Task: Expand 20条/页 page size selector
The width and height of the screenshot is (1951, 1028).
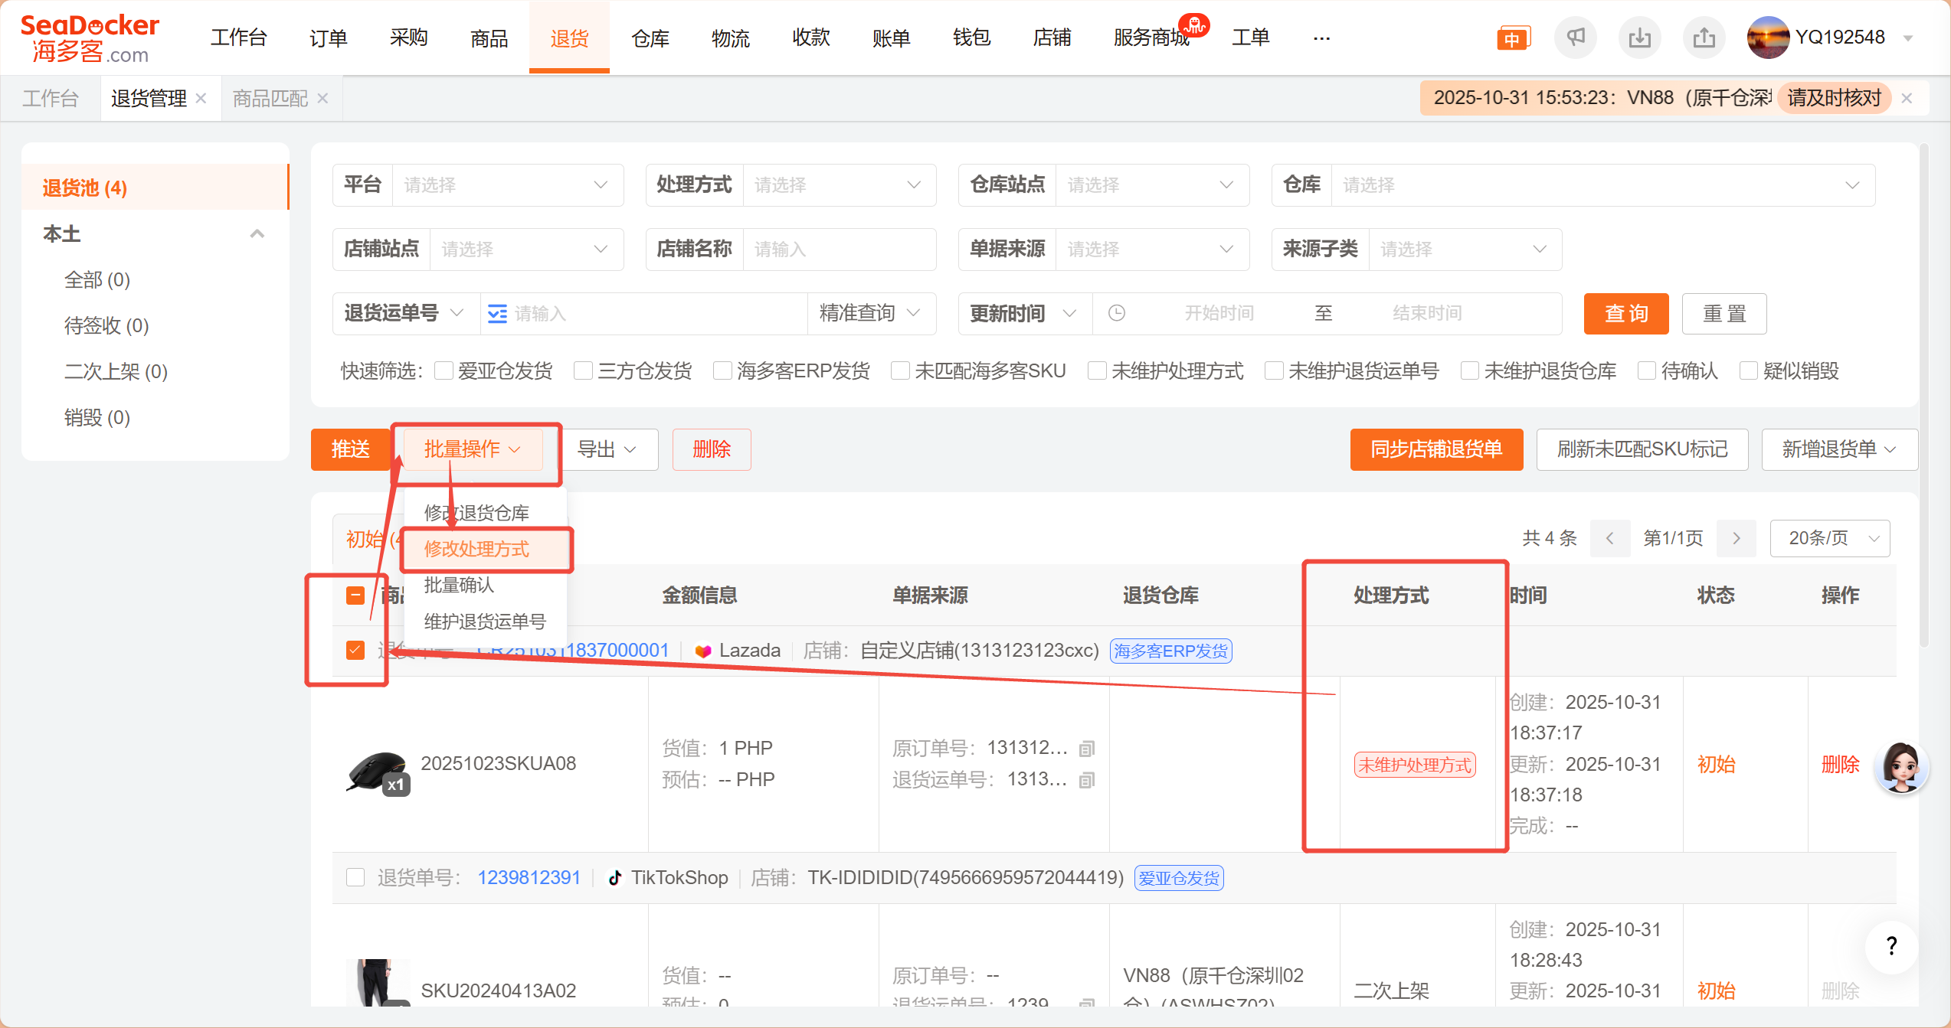Action: pos(1829,538)
